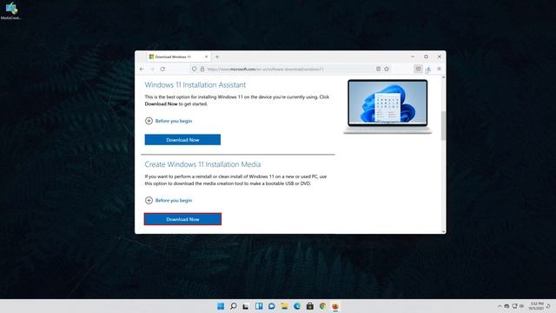The width and height of the screenshot is (556, 313).
Task: Click the page vertical scrollbar thumb
Action: click(443, 125)
